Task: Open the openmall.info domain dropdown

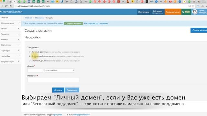Action: pos(60,70)
